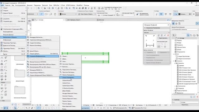
Task: Toggle the first reference line display icon
Action: point(156,14)
